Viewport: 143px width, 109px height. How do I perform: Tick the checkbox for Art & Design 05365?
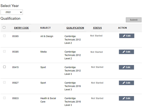point(4,36)
